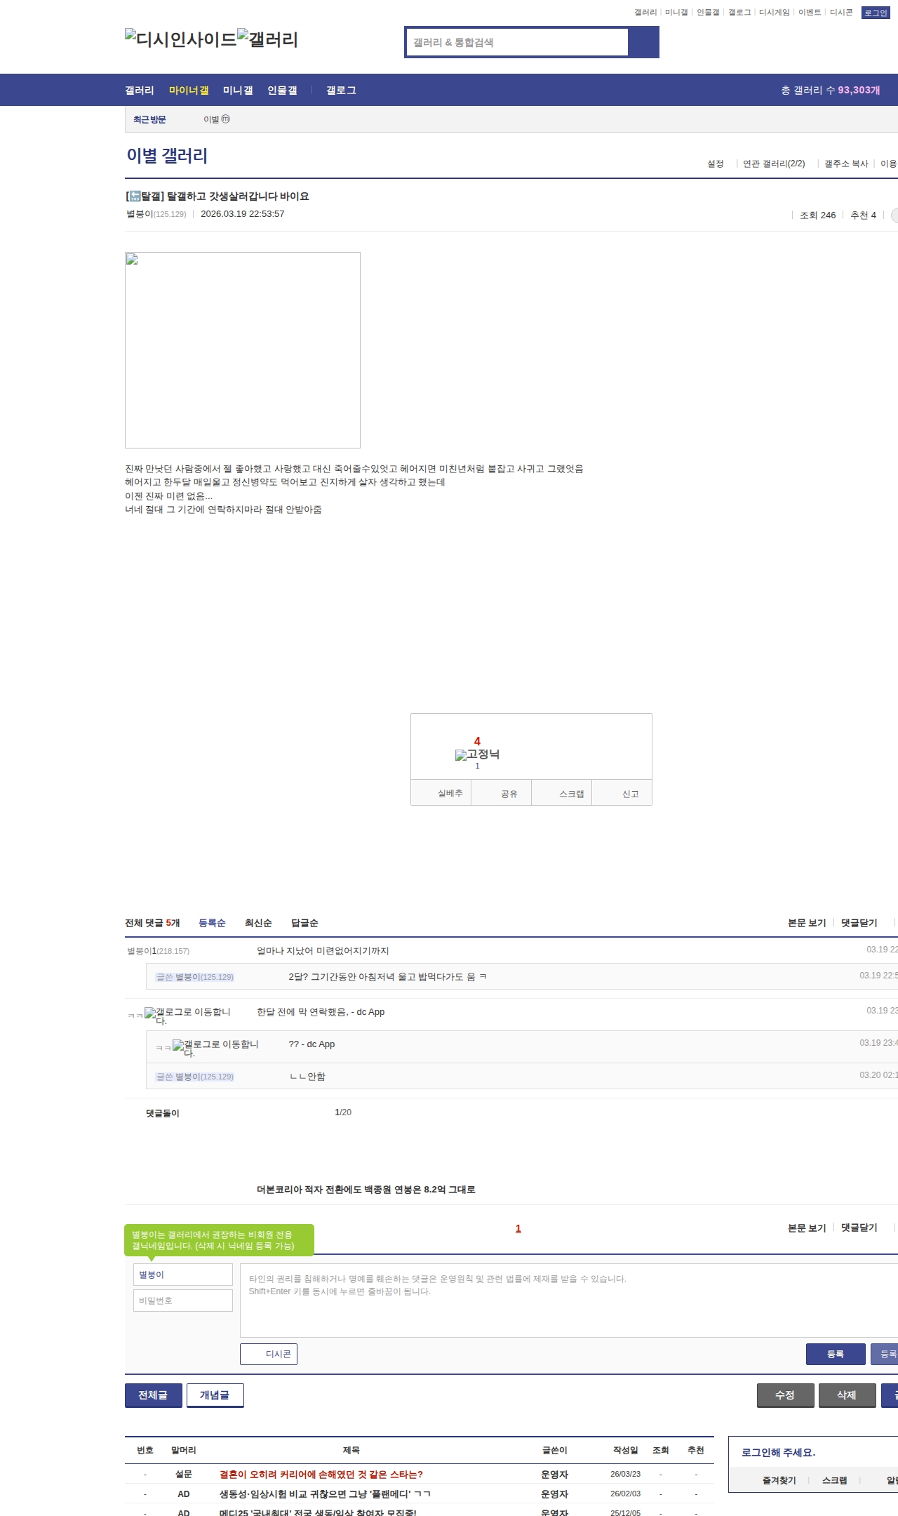Click the 갤러리 logo image next to 디시인사이드
The image size is (898, 1516).
tap(268, 39)
